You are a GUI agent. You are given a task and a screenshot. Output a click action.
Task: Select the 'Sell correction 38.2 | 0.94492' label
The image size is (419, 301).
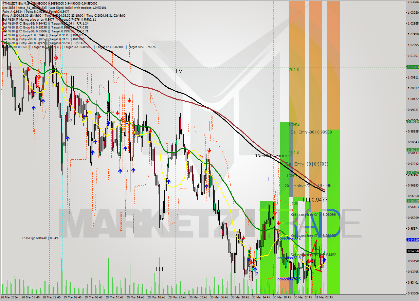point(313,255)
